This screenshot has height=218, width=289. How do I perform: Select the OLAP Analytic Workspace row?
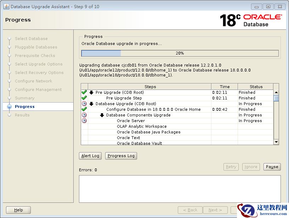(x=177, y=126)
